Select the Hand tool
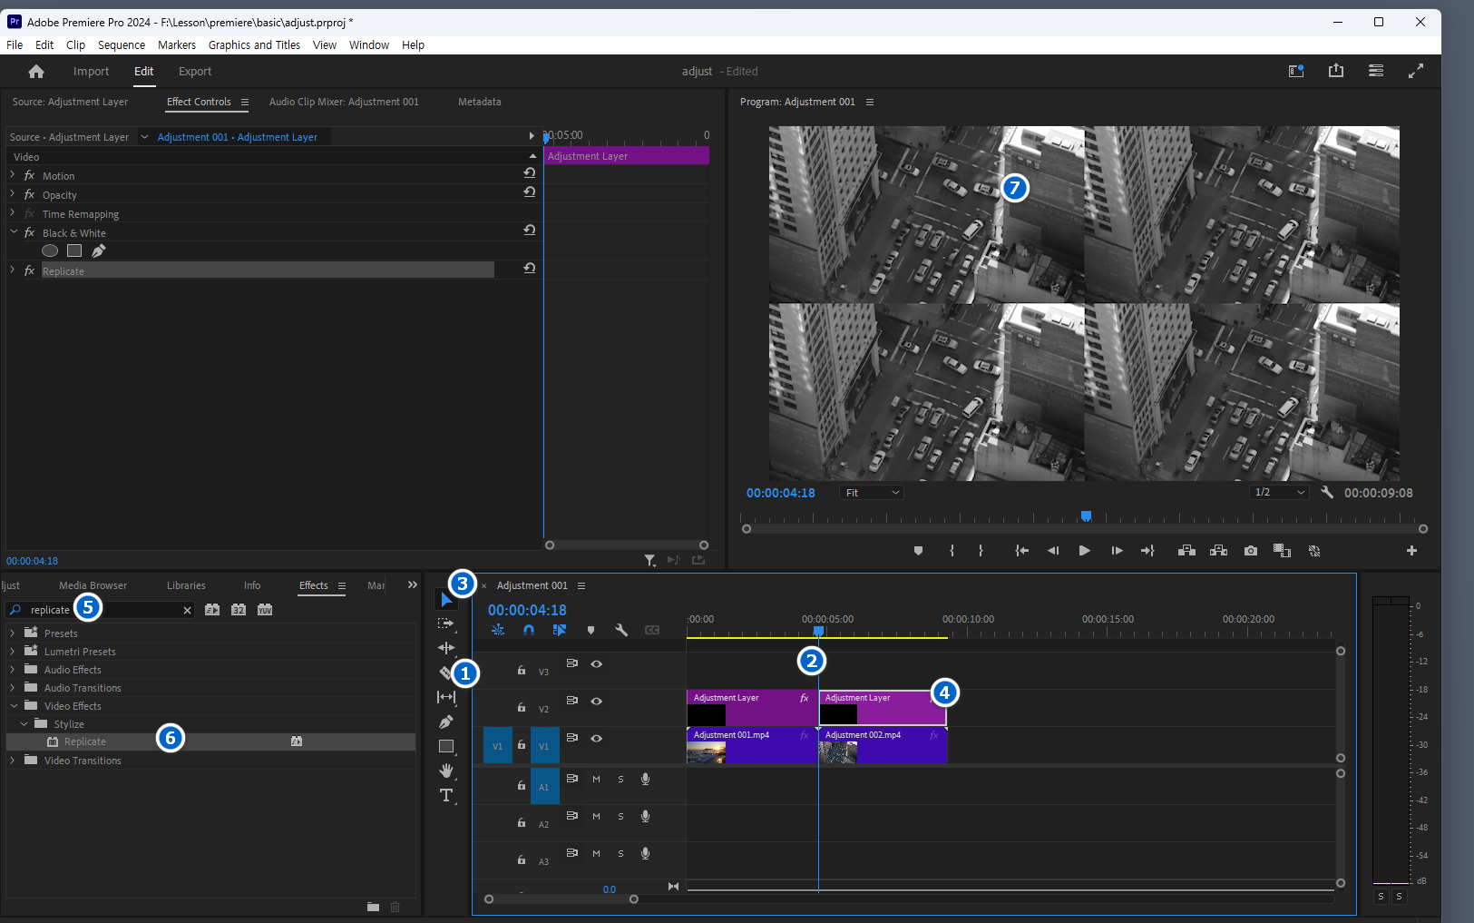Screen dimensions: 1474x923 coord(446,771)
